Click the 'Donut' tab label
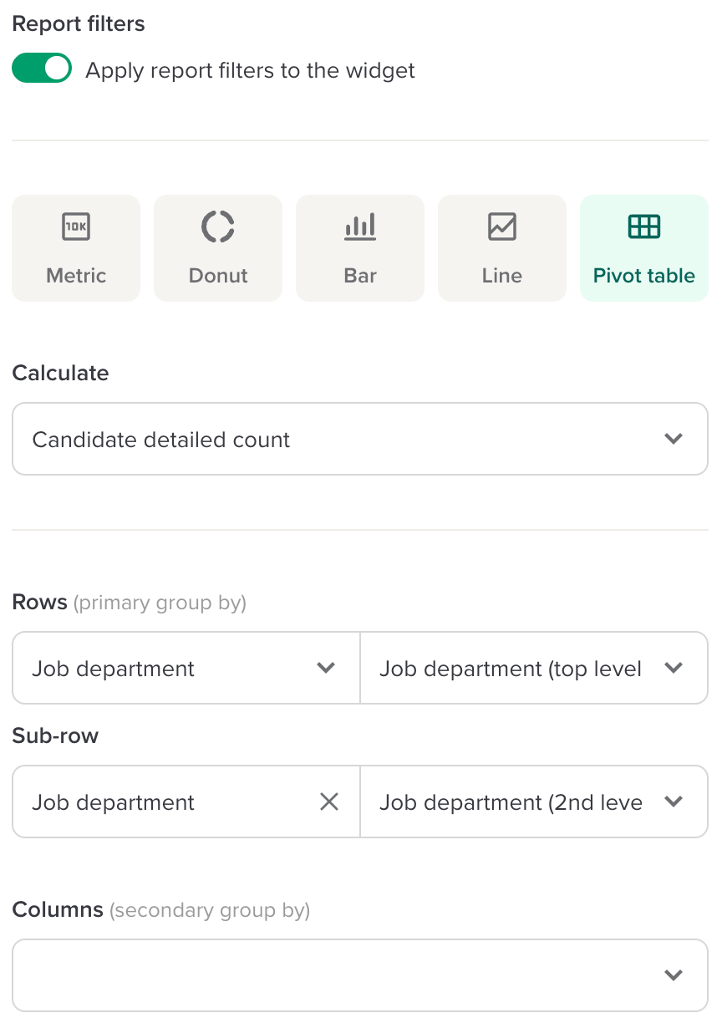Image resolution: width=727 pixels, height=1028 pixels. tap(218, 276)
